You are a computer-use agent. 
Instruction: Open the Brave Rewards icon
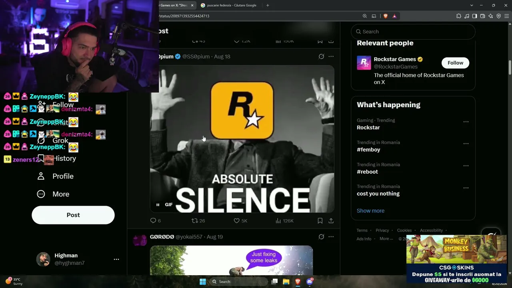pyautogui.click(x=394, y=16)
